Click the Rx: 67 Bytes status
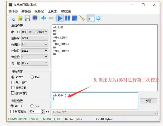The width and height of the screenshot is (163, 126). click(74, 119)
